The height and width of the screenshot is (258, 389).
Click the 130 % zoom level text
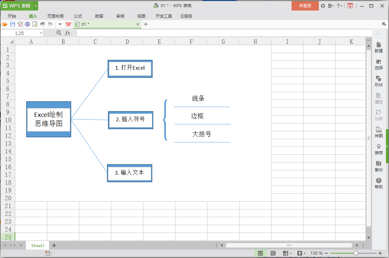(316, 253)
